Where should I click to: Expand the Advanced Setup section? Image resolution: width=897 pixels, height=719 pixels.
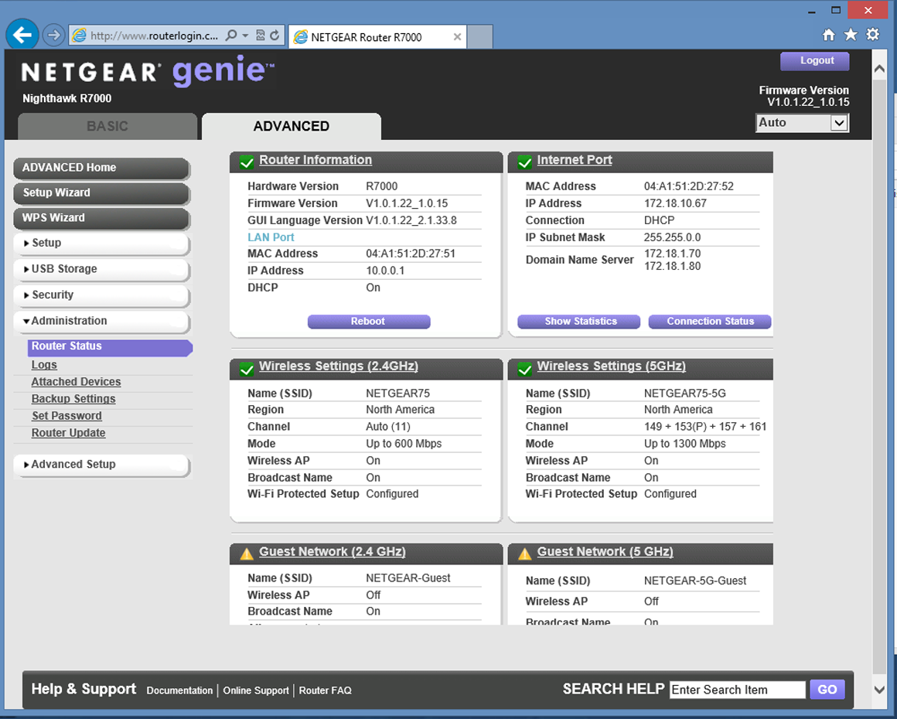[x=73, y=465]
